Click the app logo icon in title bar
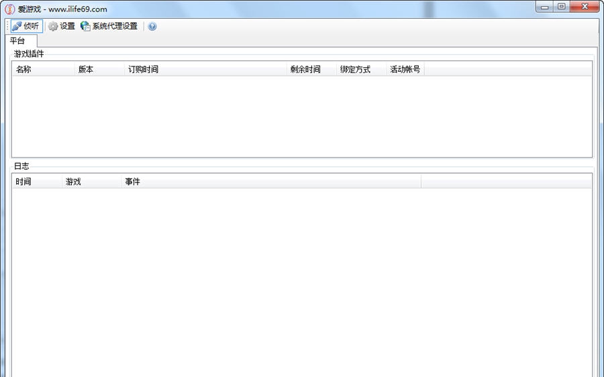 coord(9,9)
